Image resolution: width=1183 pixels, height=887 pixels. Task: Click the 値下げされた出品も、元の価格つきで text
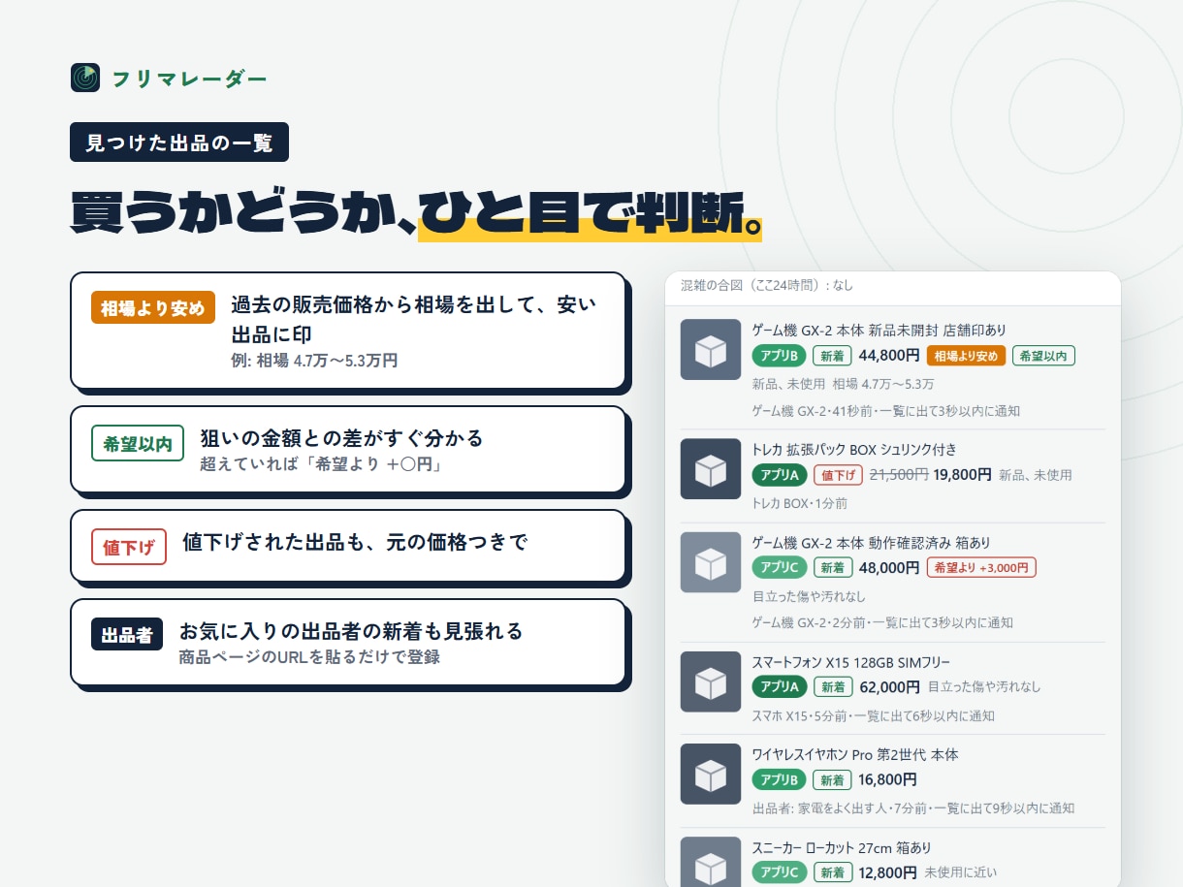355,542
